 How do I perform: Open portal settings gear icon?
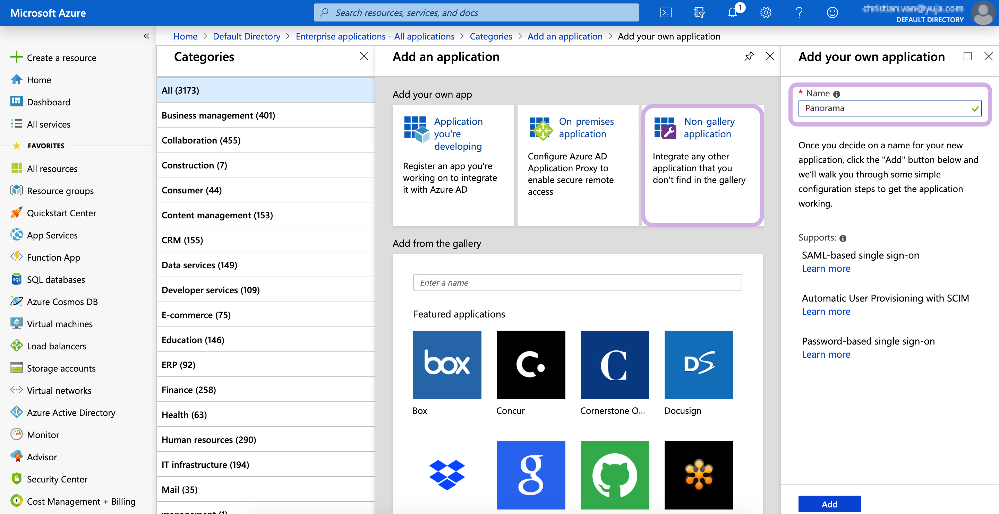click(x=766, y=13)
